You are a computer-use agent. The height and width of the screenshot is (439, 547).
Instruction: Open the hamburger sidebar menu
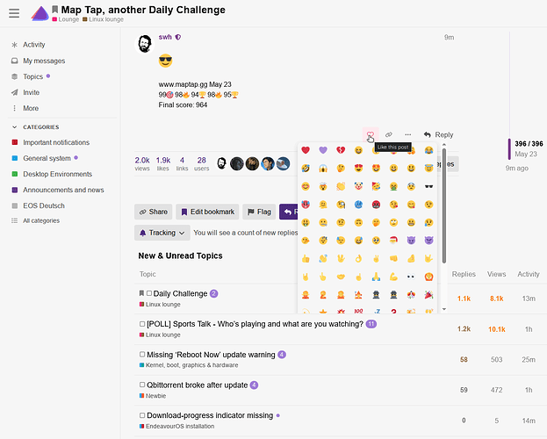coord(14,13)
